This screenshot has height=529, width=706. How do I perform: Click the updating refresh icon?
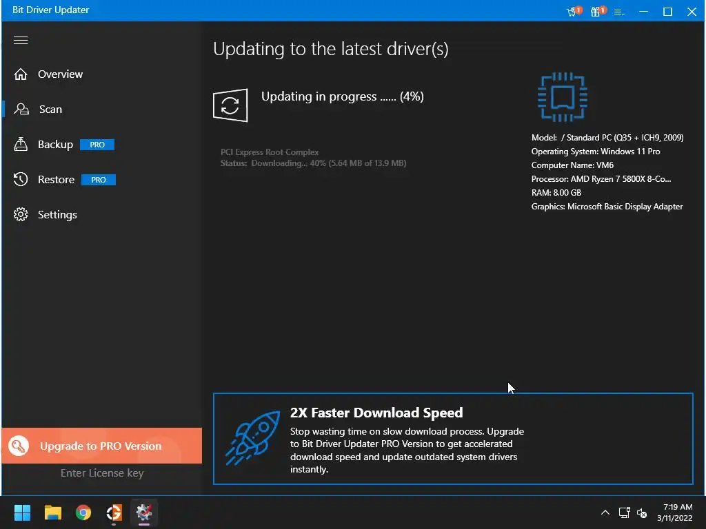(230, 105)
